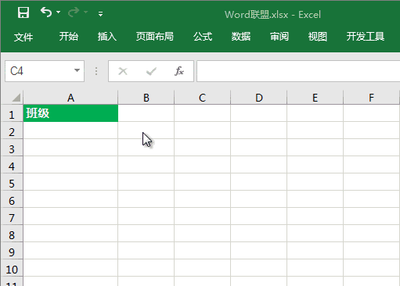Open the Undo history dropdown arrow
This screenshot has height=286, width=400.
pos(59,13)
